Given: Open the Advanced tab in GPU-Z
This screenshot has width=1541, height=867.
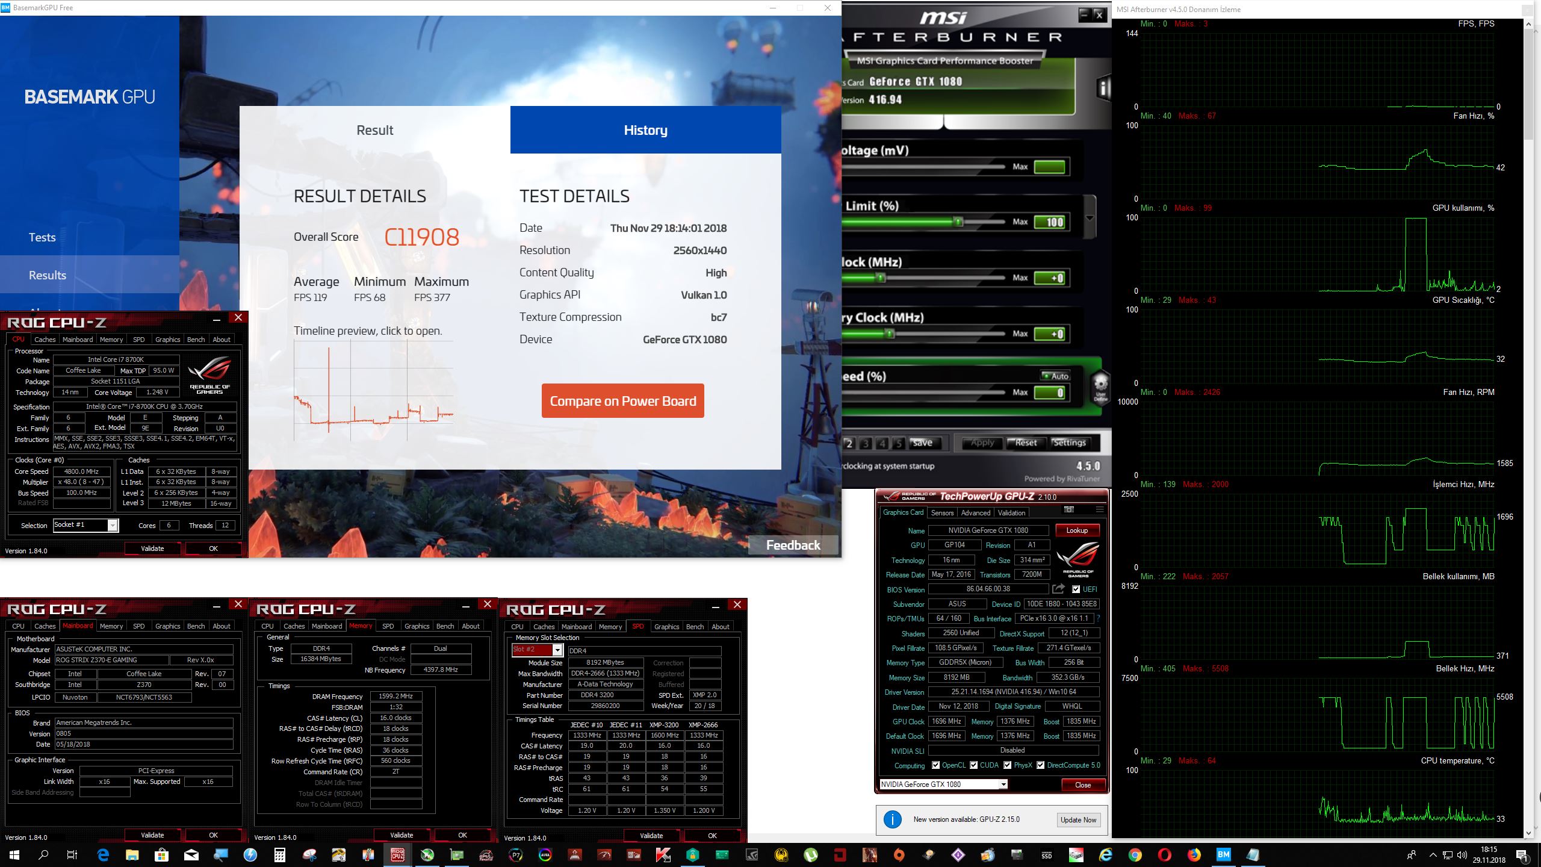Looking at the screenshot, I should pyautogui.click(x=975, y=512).
